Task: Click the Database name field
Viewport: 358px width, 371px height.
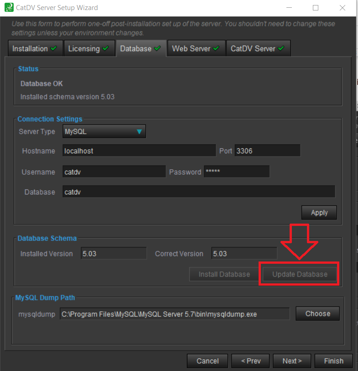Action: 199,192
